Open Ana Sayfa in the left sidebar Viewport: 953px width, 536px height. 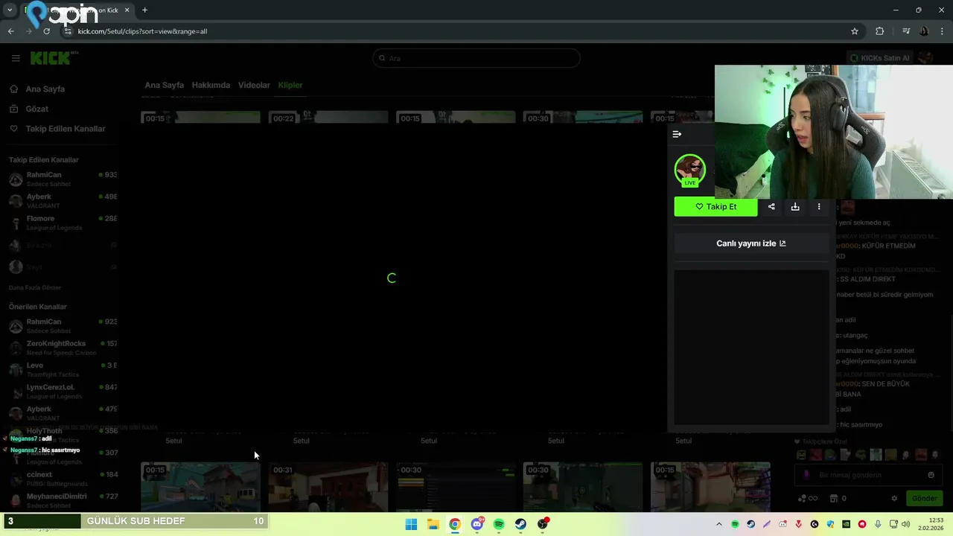[45, 89]
